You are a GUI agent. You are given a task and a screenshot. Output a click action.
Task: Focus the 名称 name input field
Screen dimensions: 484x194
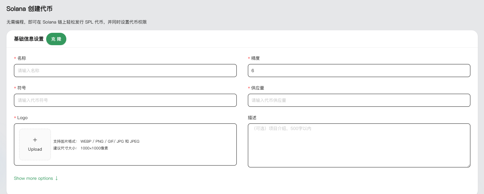[125, 71]
